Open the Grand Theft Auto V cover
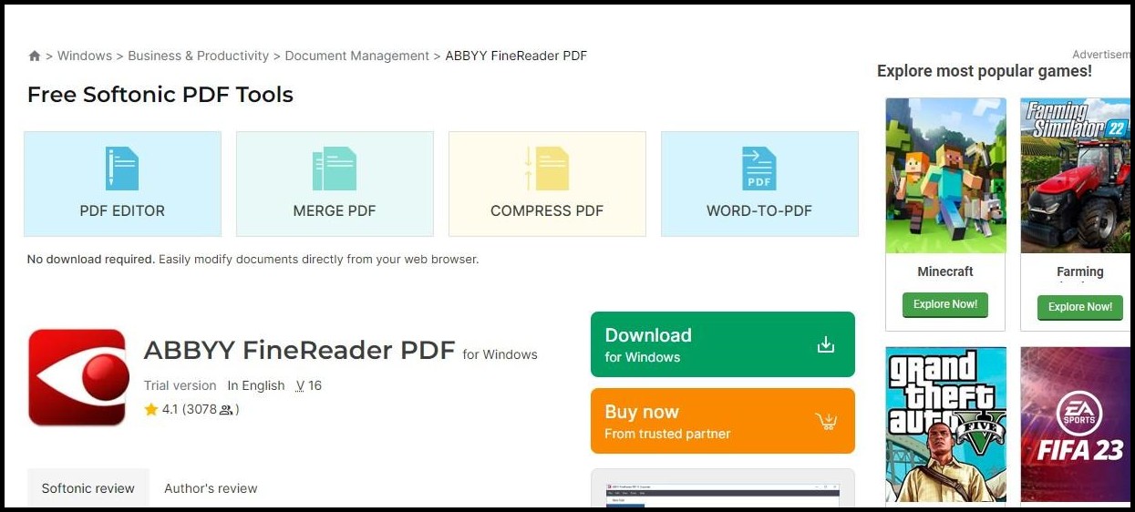This screenshot has width=1135, height=512. pos(946,425)
